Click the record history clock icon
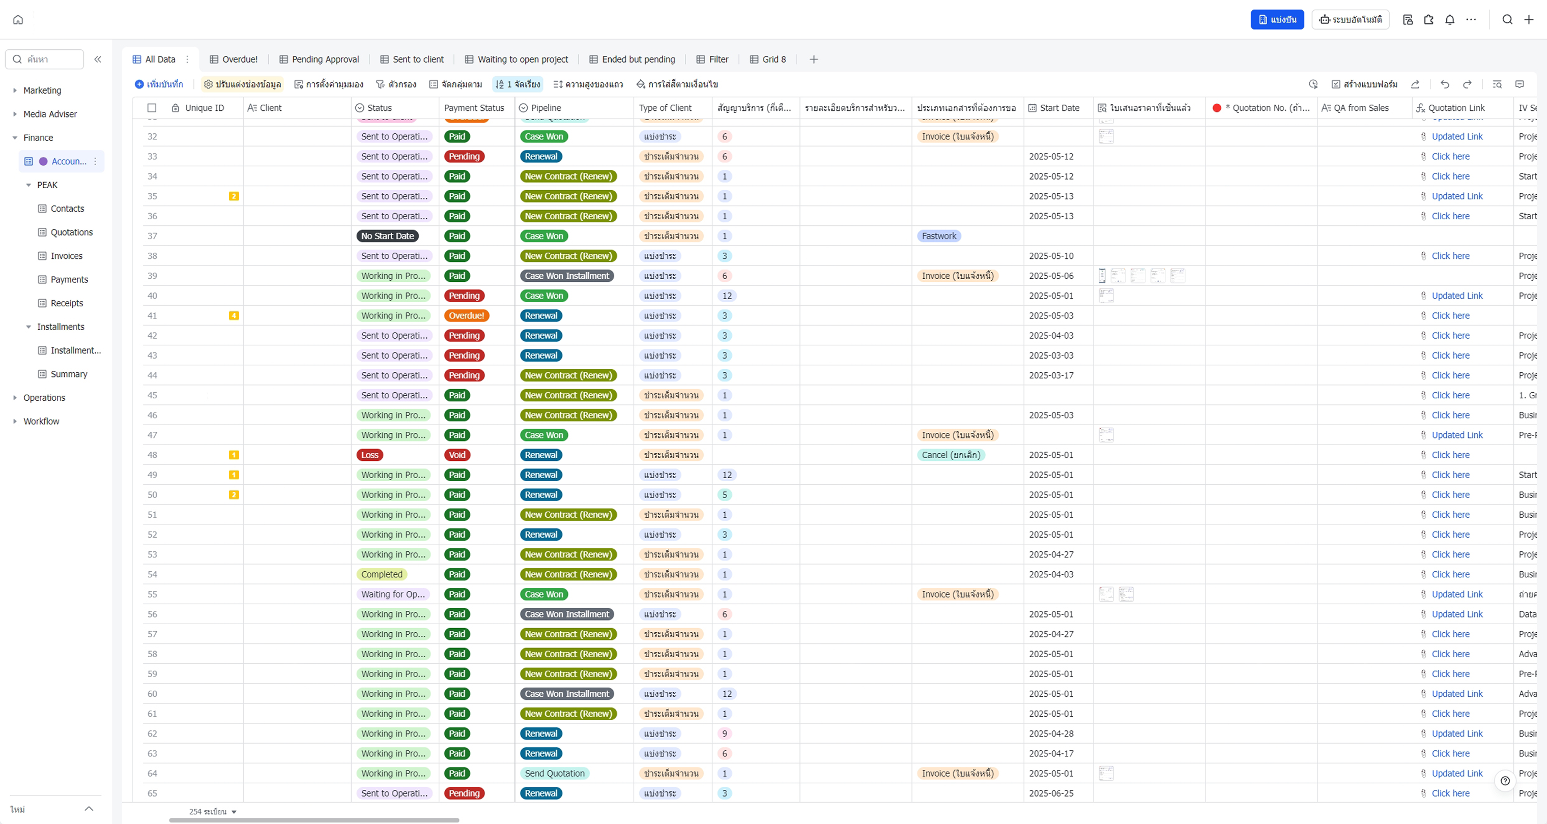Viewport: 1547px width, 824px height. coord(1313,84)
